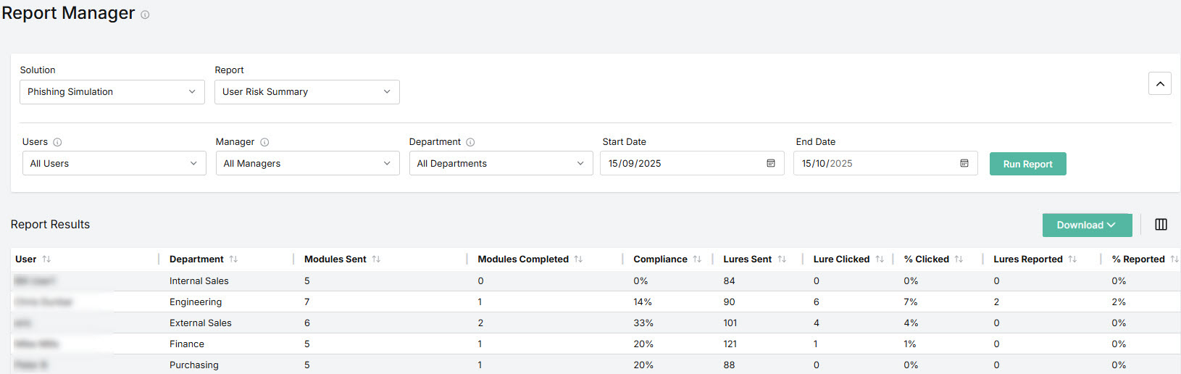Click the 4% clicked value in External Sales row
Image resolution: width=1181 pixels, height=374 pixels.
tap(911, 323)
